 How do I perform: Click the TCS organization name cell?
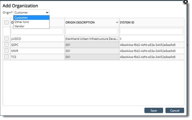pos(37,57)
